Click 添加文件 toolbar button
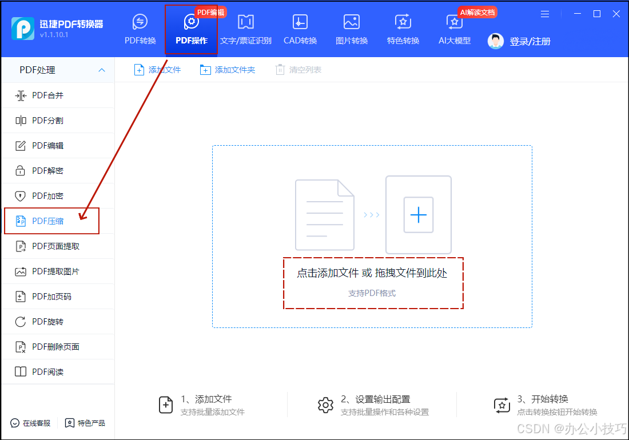629x440 pixels. (x=157, y=70)
